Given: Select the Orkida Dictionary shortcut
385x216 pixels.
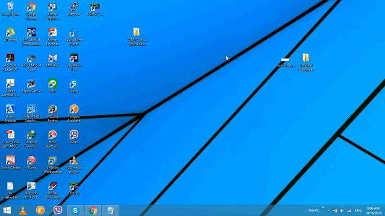Looking at the screenshot, I should tap(52, 190).
